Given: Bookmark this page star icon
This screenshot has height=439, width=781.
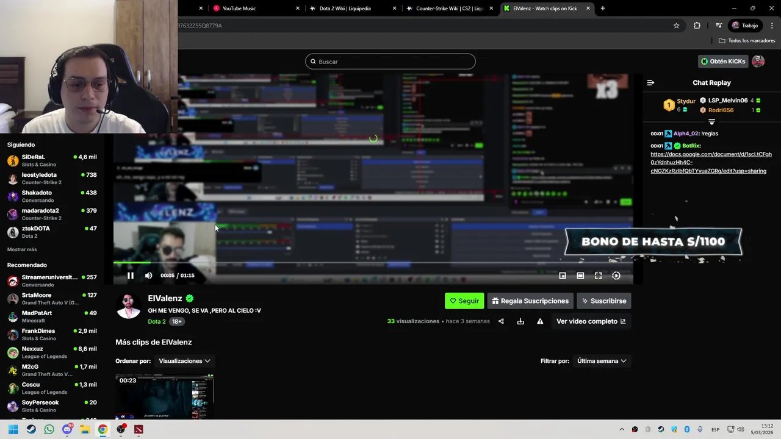Looking at the screenshot, I should tap(676, 26).
